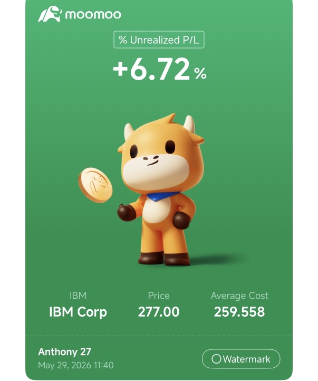Tap the Anthony 27 username
This screenshot has width=318, height=381.
[x=64, y=352]
